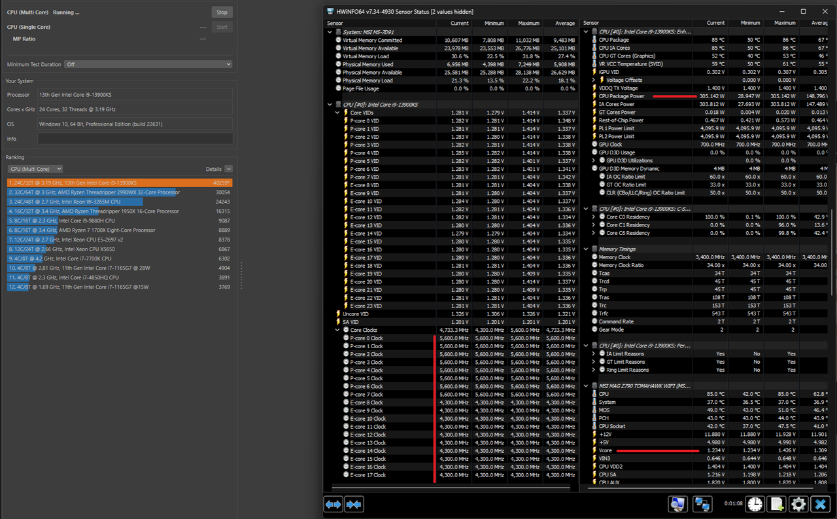837x519 pixels.
Task: Click the dual-screens gadget icon in toolbar
Action: pos(700,504)
